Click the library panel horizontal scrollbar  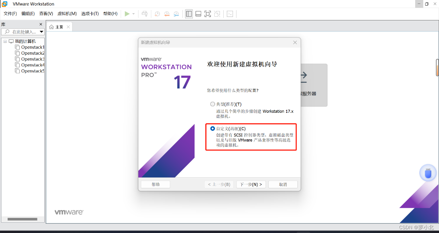pyautogui.click(x=22, y=219)
